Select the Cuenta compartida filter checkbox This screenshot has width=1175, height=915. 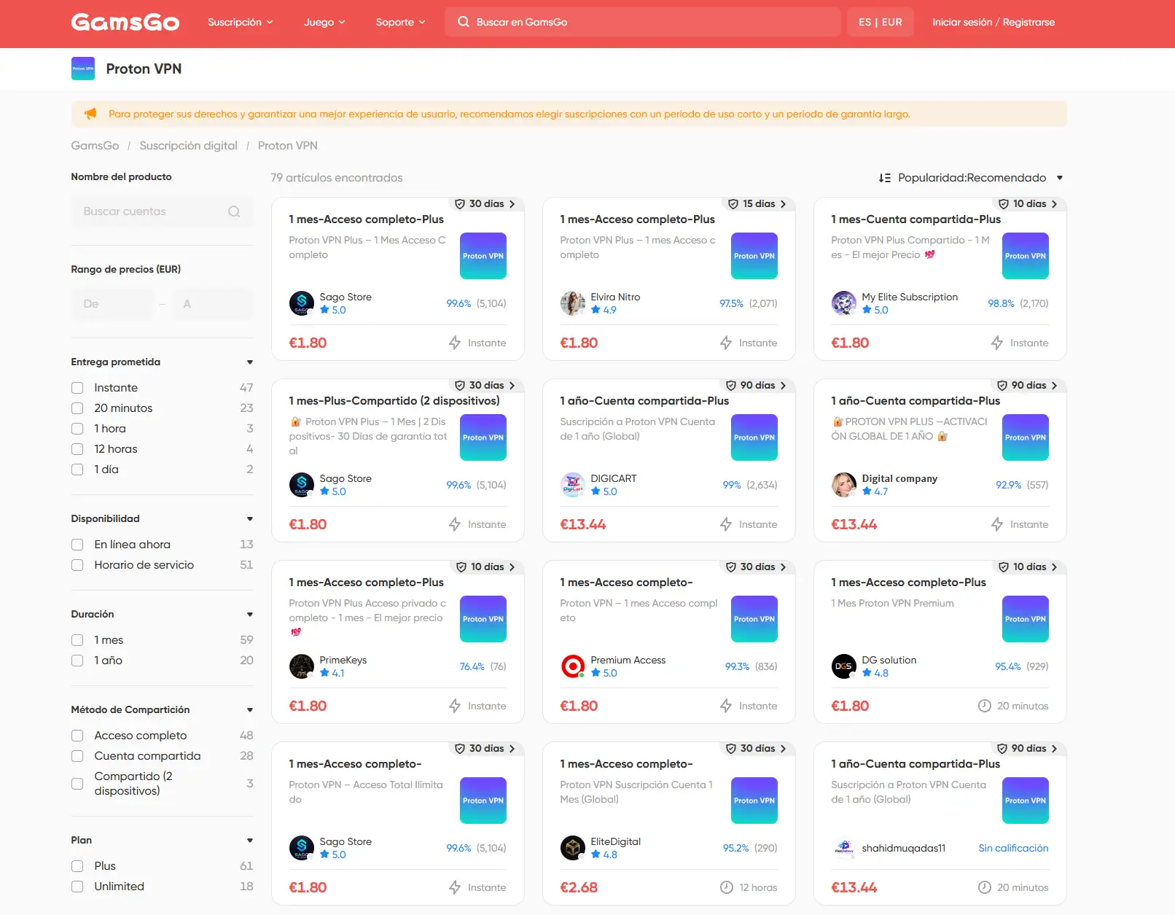pos(77,756)
